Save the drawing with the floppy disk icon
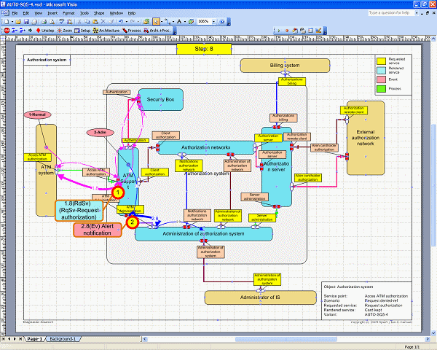The width and height of the screenshot is (437, 350). point(26,22)
